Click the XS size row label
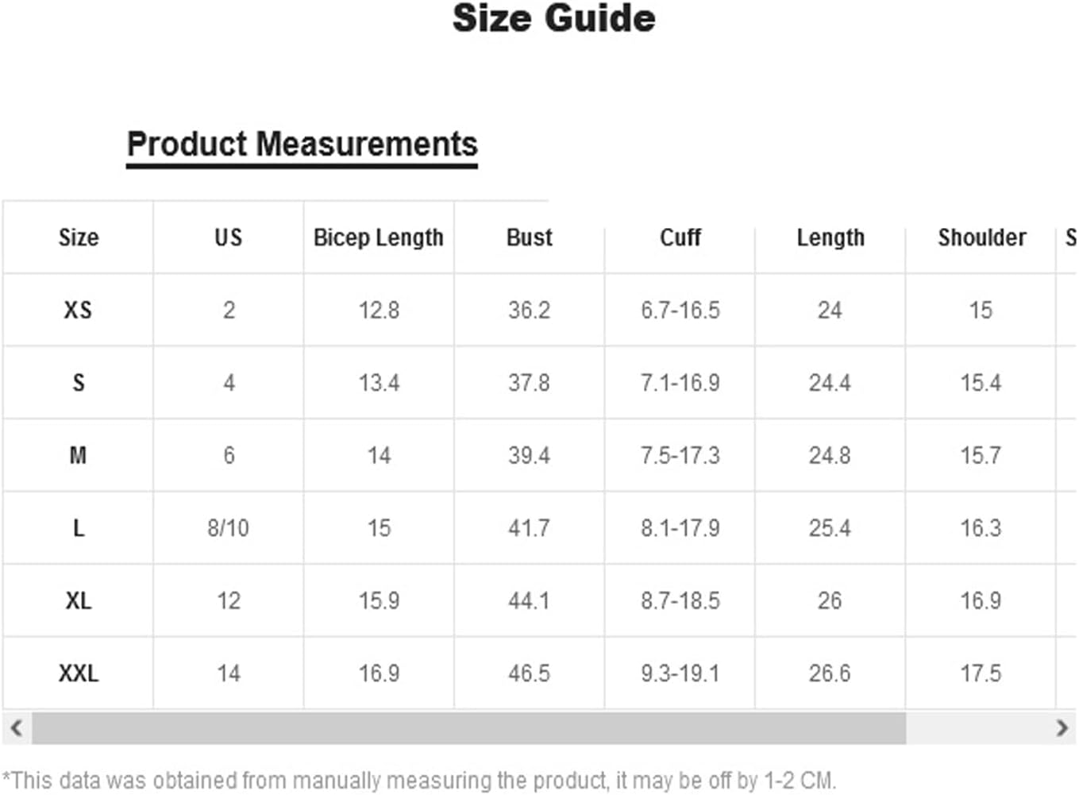1079x795 pixels. (x=78, y=310)
